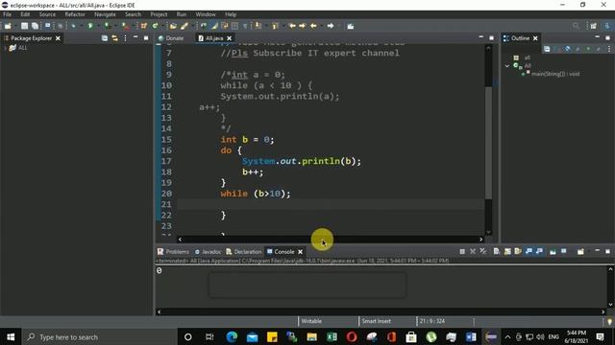Select the All.java editor tab
The height and width of the screenshot is (345, 615).
pyautogui.click(x=214, y=38)
